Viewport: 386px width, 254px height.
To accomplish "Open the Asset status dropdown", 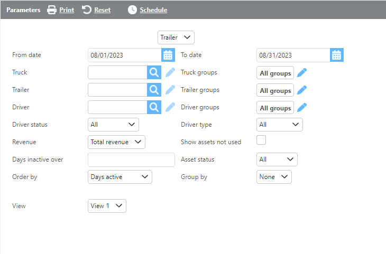I will (277, 159).
